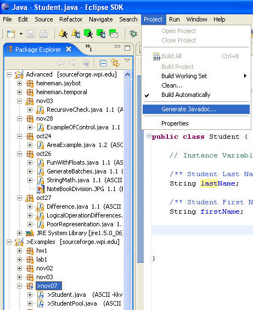Select LogicalOperationDifferences file
This screenshot has width=253, height=310.
(x=85, y=215)
